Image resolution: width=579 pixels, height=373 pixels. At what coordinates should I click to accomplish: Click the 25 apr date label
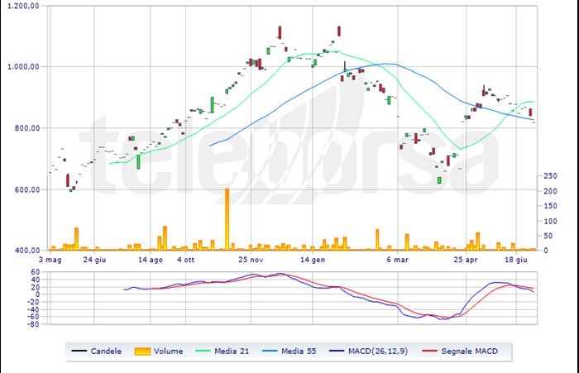466,260
